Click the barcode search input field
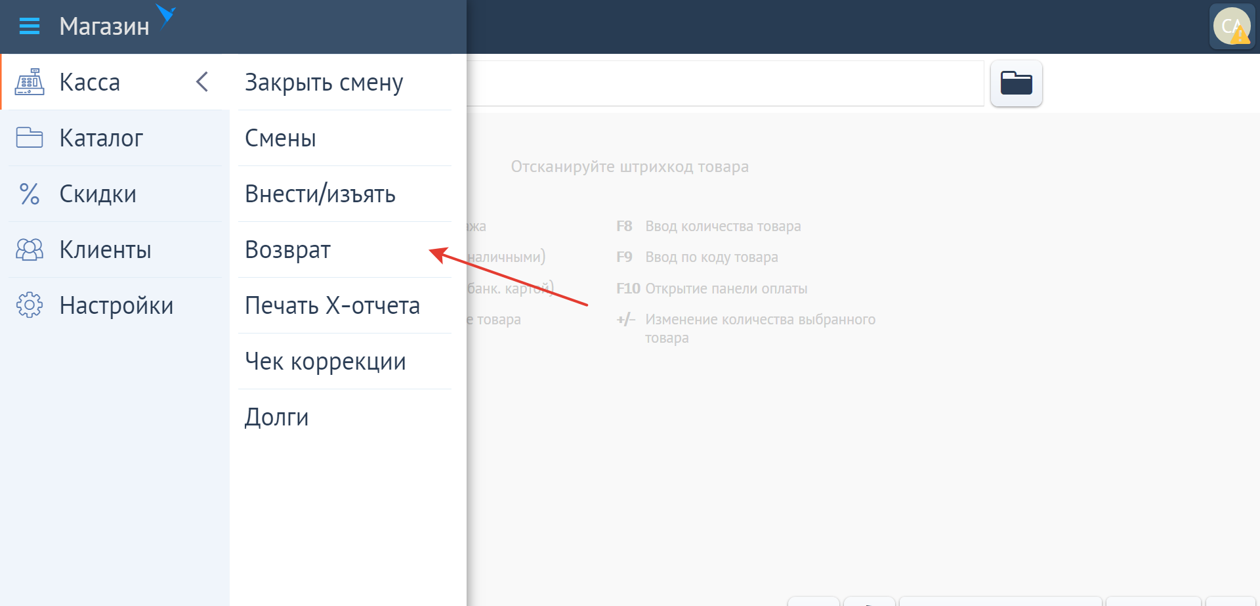This screenshot has height=606, width=1260. coord(725,83)
